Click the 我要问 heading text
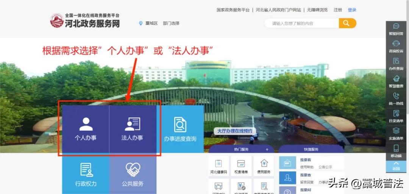 click(x=305, y=190)
